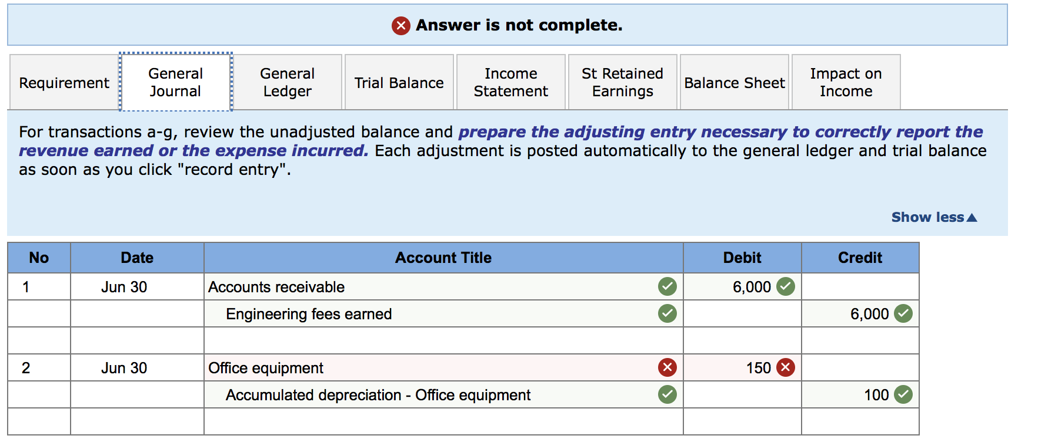Viewport: 1048px width, 439px height.
Task: Select Accumulated depreciation - Office equipment cell
Action: (443, 394)
